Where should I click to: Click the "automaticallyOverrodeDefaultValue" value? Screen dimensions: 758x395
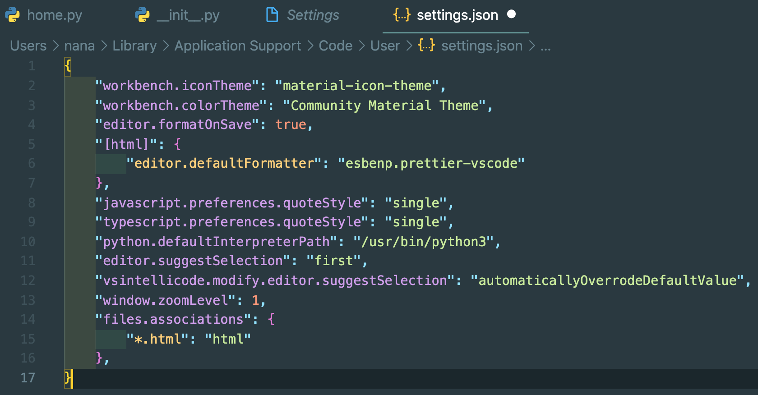[x=608, y=280]
